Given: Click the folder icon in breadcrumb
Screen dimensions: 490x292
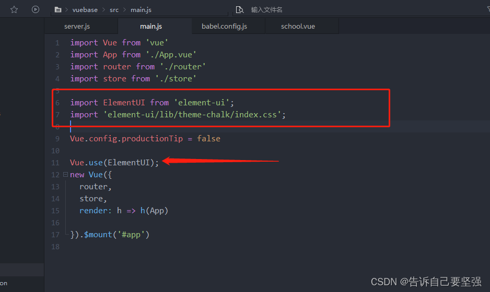Looking at the screenshot, I should click(x=58, y=10).
